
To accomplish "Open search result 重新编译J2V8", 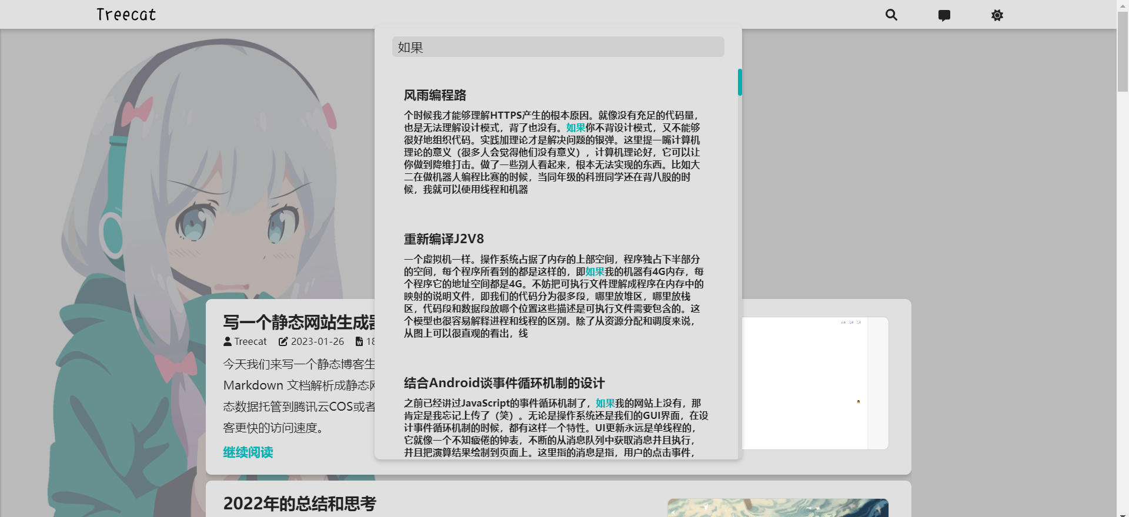I will 444,239.
